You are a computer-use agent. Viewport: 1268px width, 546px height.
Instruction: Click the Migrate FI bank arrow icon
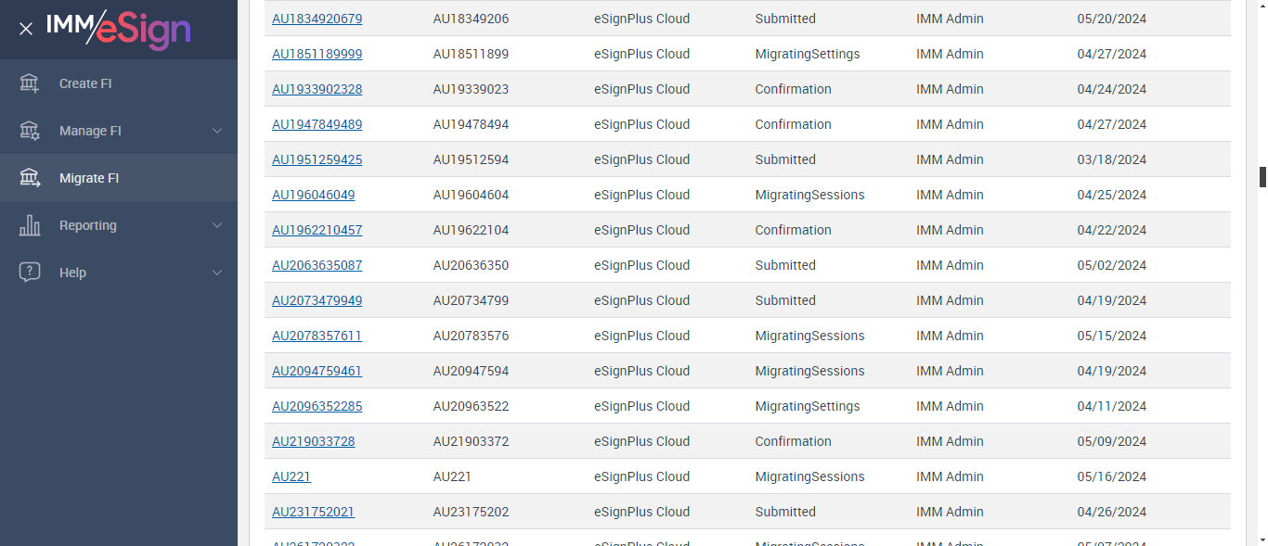click(x=30, y=178)
